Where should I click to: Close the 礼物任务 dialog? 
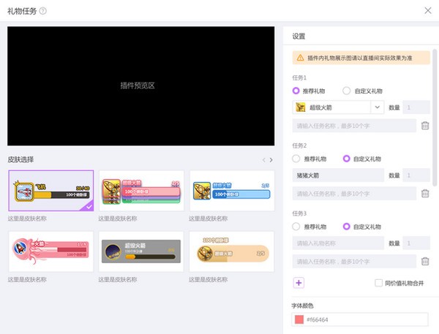427,11
